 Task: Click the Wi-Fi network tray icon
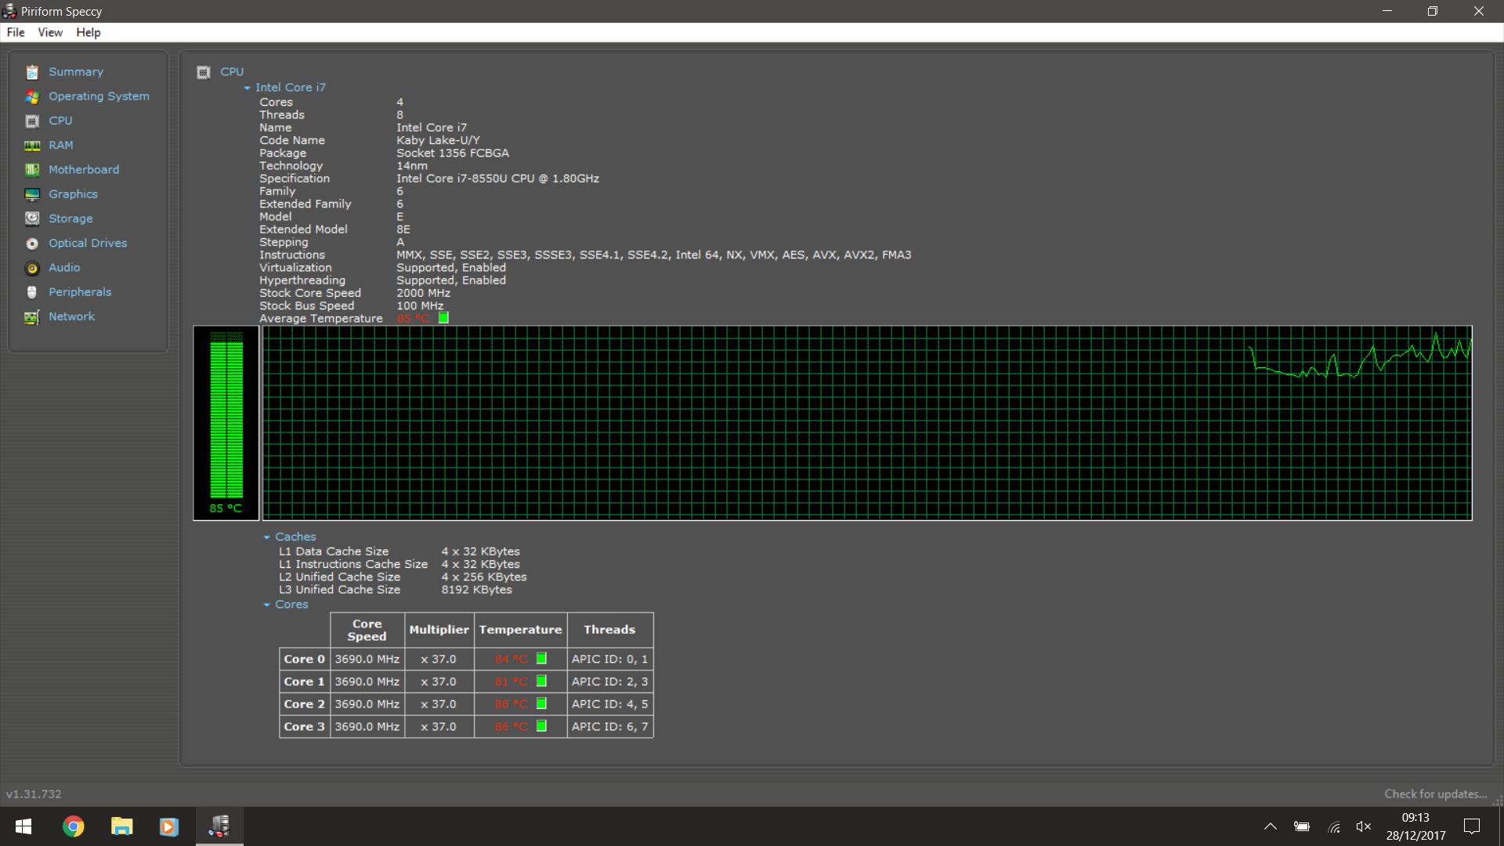(x=1334, y=826)
